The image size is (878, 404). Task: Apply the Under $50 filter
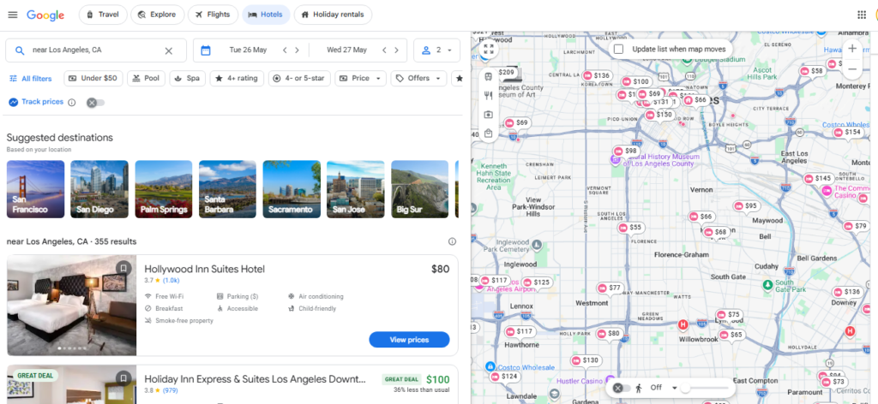point(93,78)
